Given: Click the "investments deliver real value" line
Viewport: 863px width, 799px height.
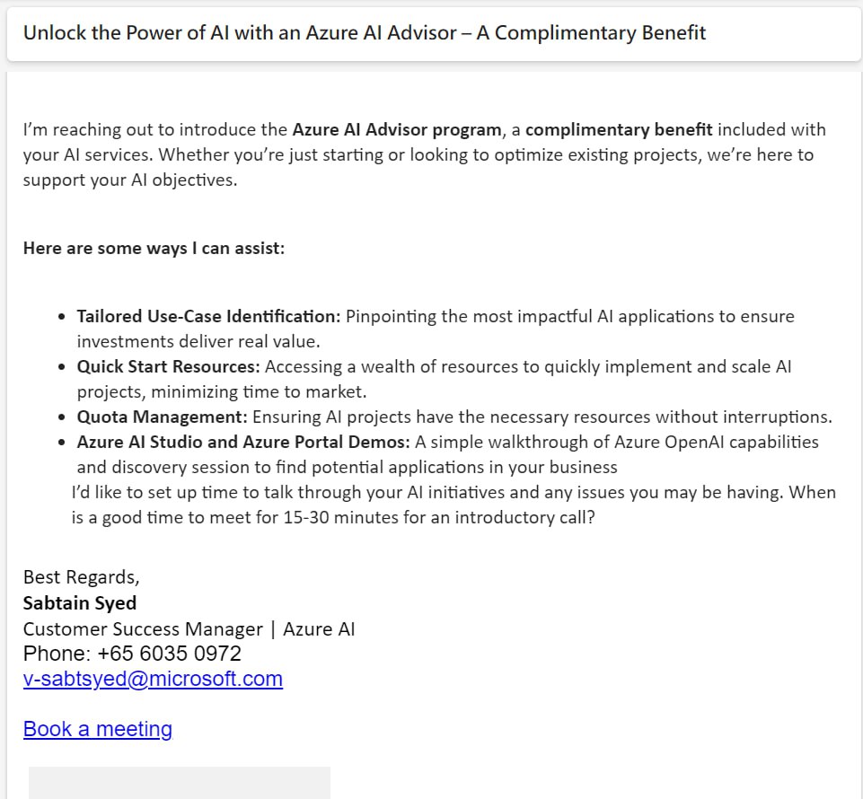Looking at the screenshot, I should coord(198,341).
